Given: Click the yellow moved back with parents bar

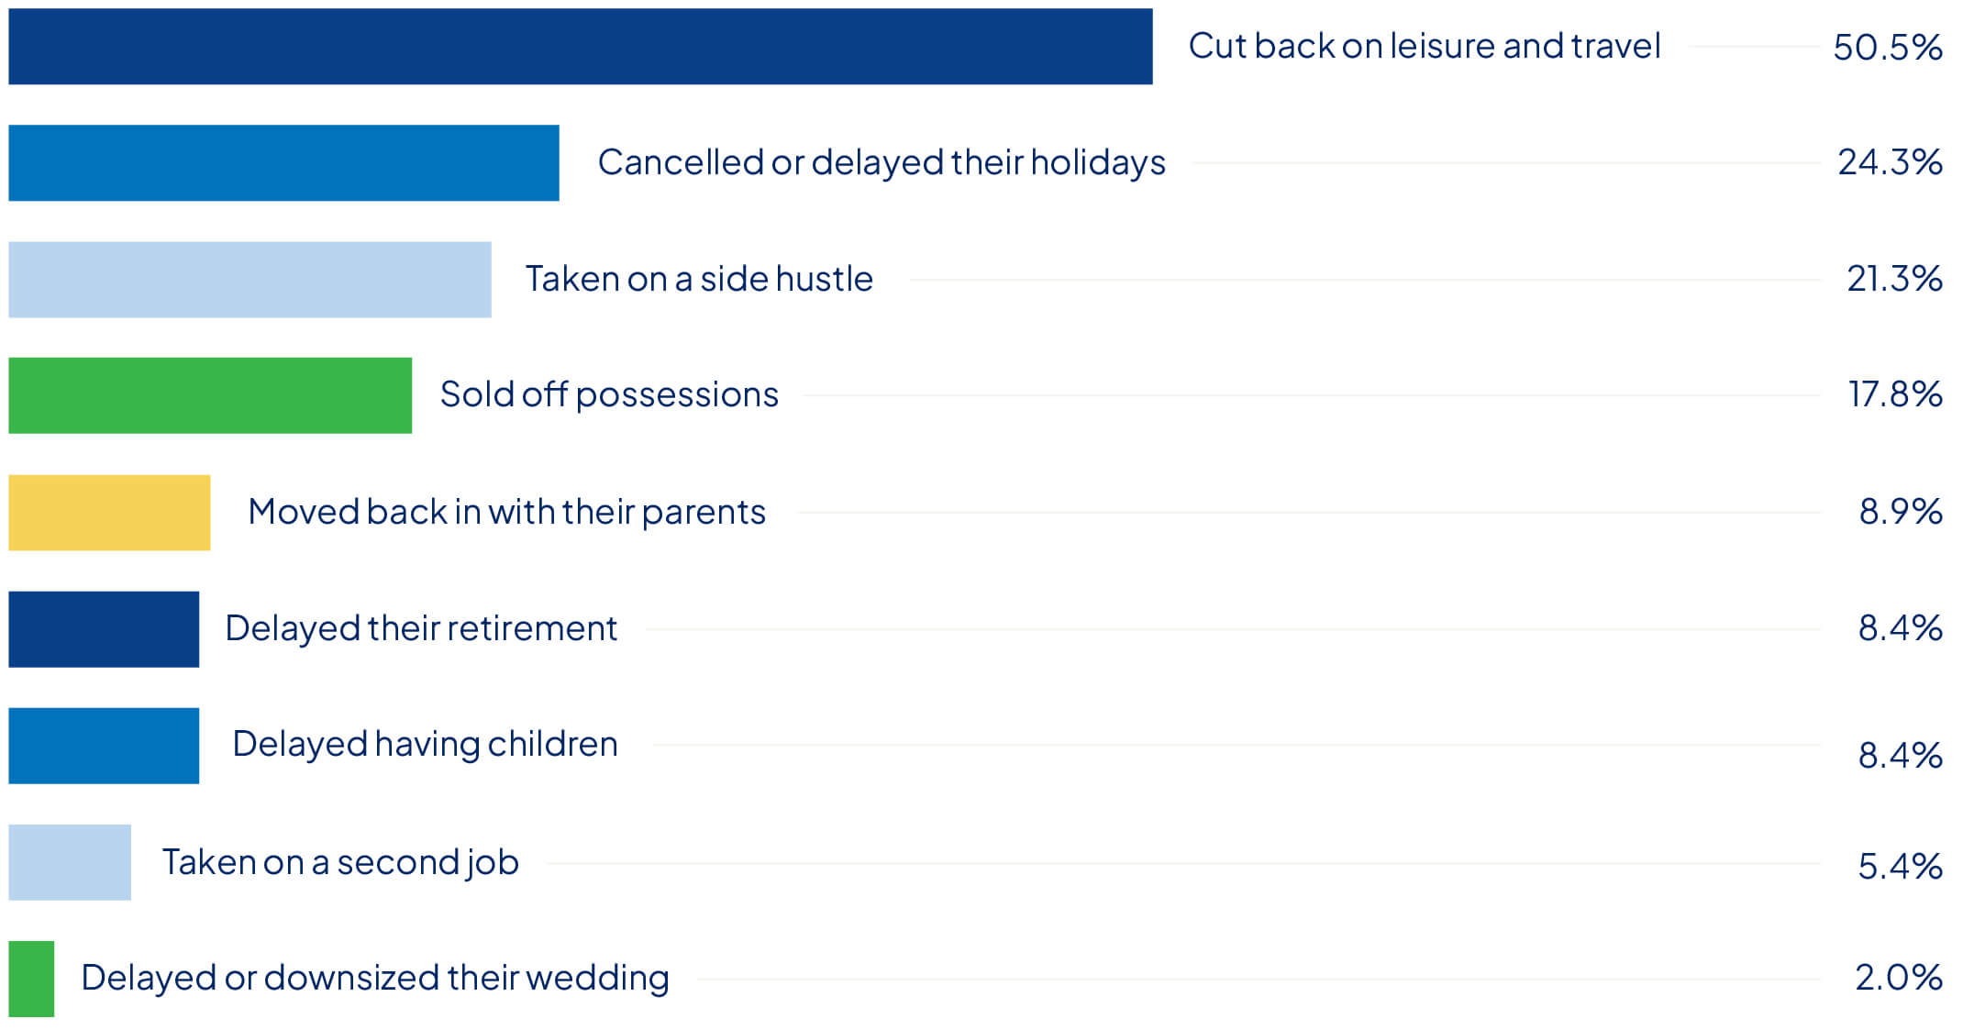Looking at the screenshot, I should [109, 513].
